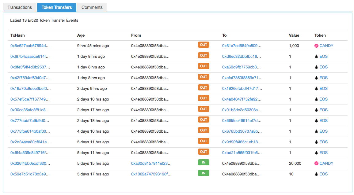The height and width of the screenshot is (195, 354).
Task: Open recipient address 0x6f95ee49914ef7d…
Action: (242, 121)
